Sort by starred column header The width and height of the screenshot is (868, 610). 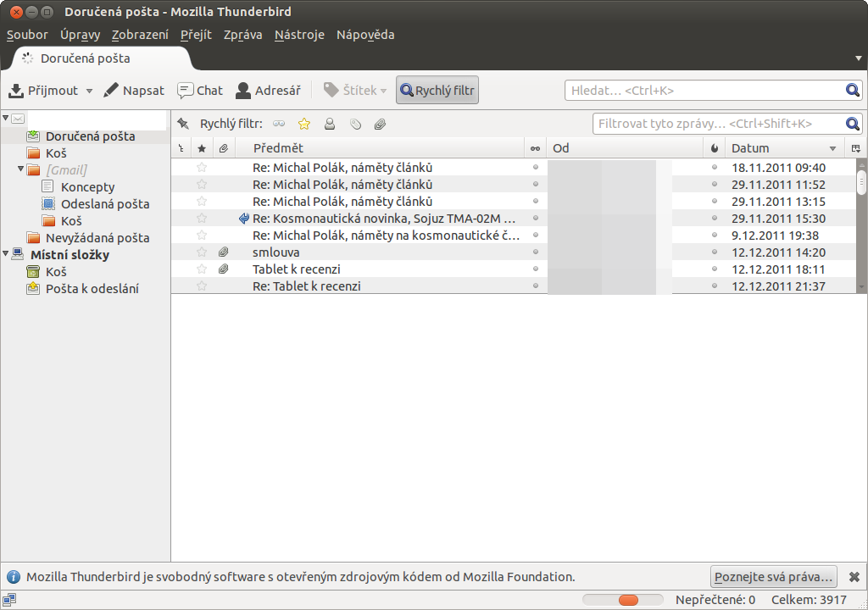click(202, 148)
